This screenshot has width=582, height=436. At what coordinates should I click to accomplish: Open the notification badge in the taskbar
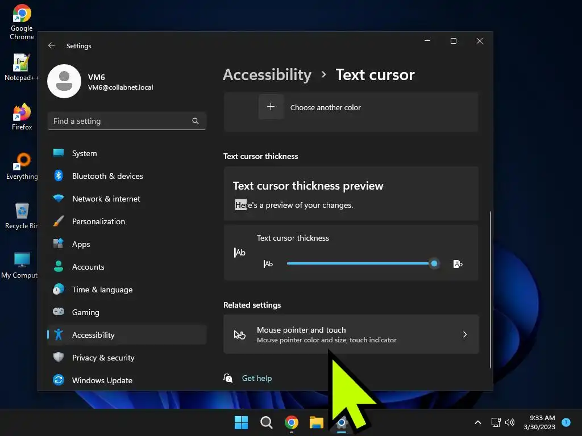click(x=566, y=422)
